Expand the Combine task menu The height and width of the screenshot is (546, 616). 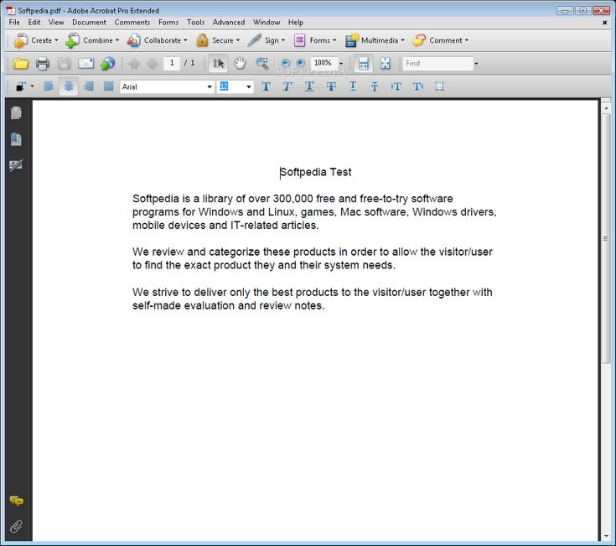pyautogui.click(x=92, y=40)
